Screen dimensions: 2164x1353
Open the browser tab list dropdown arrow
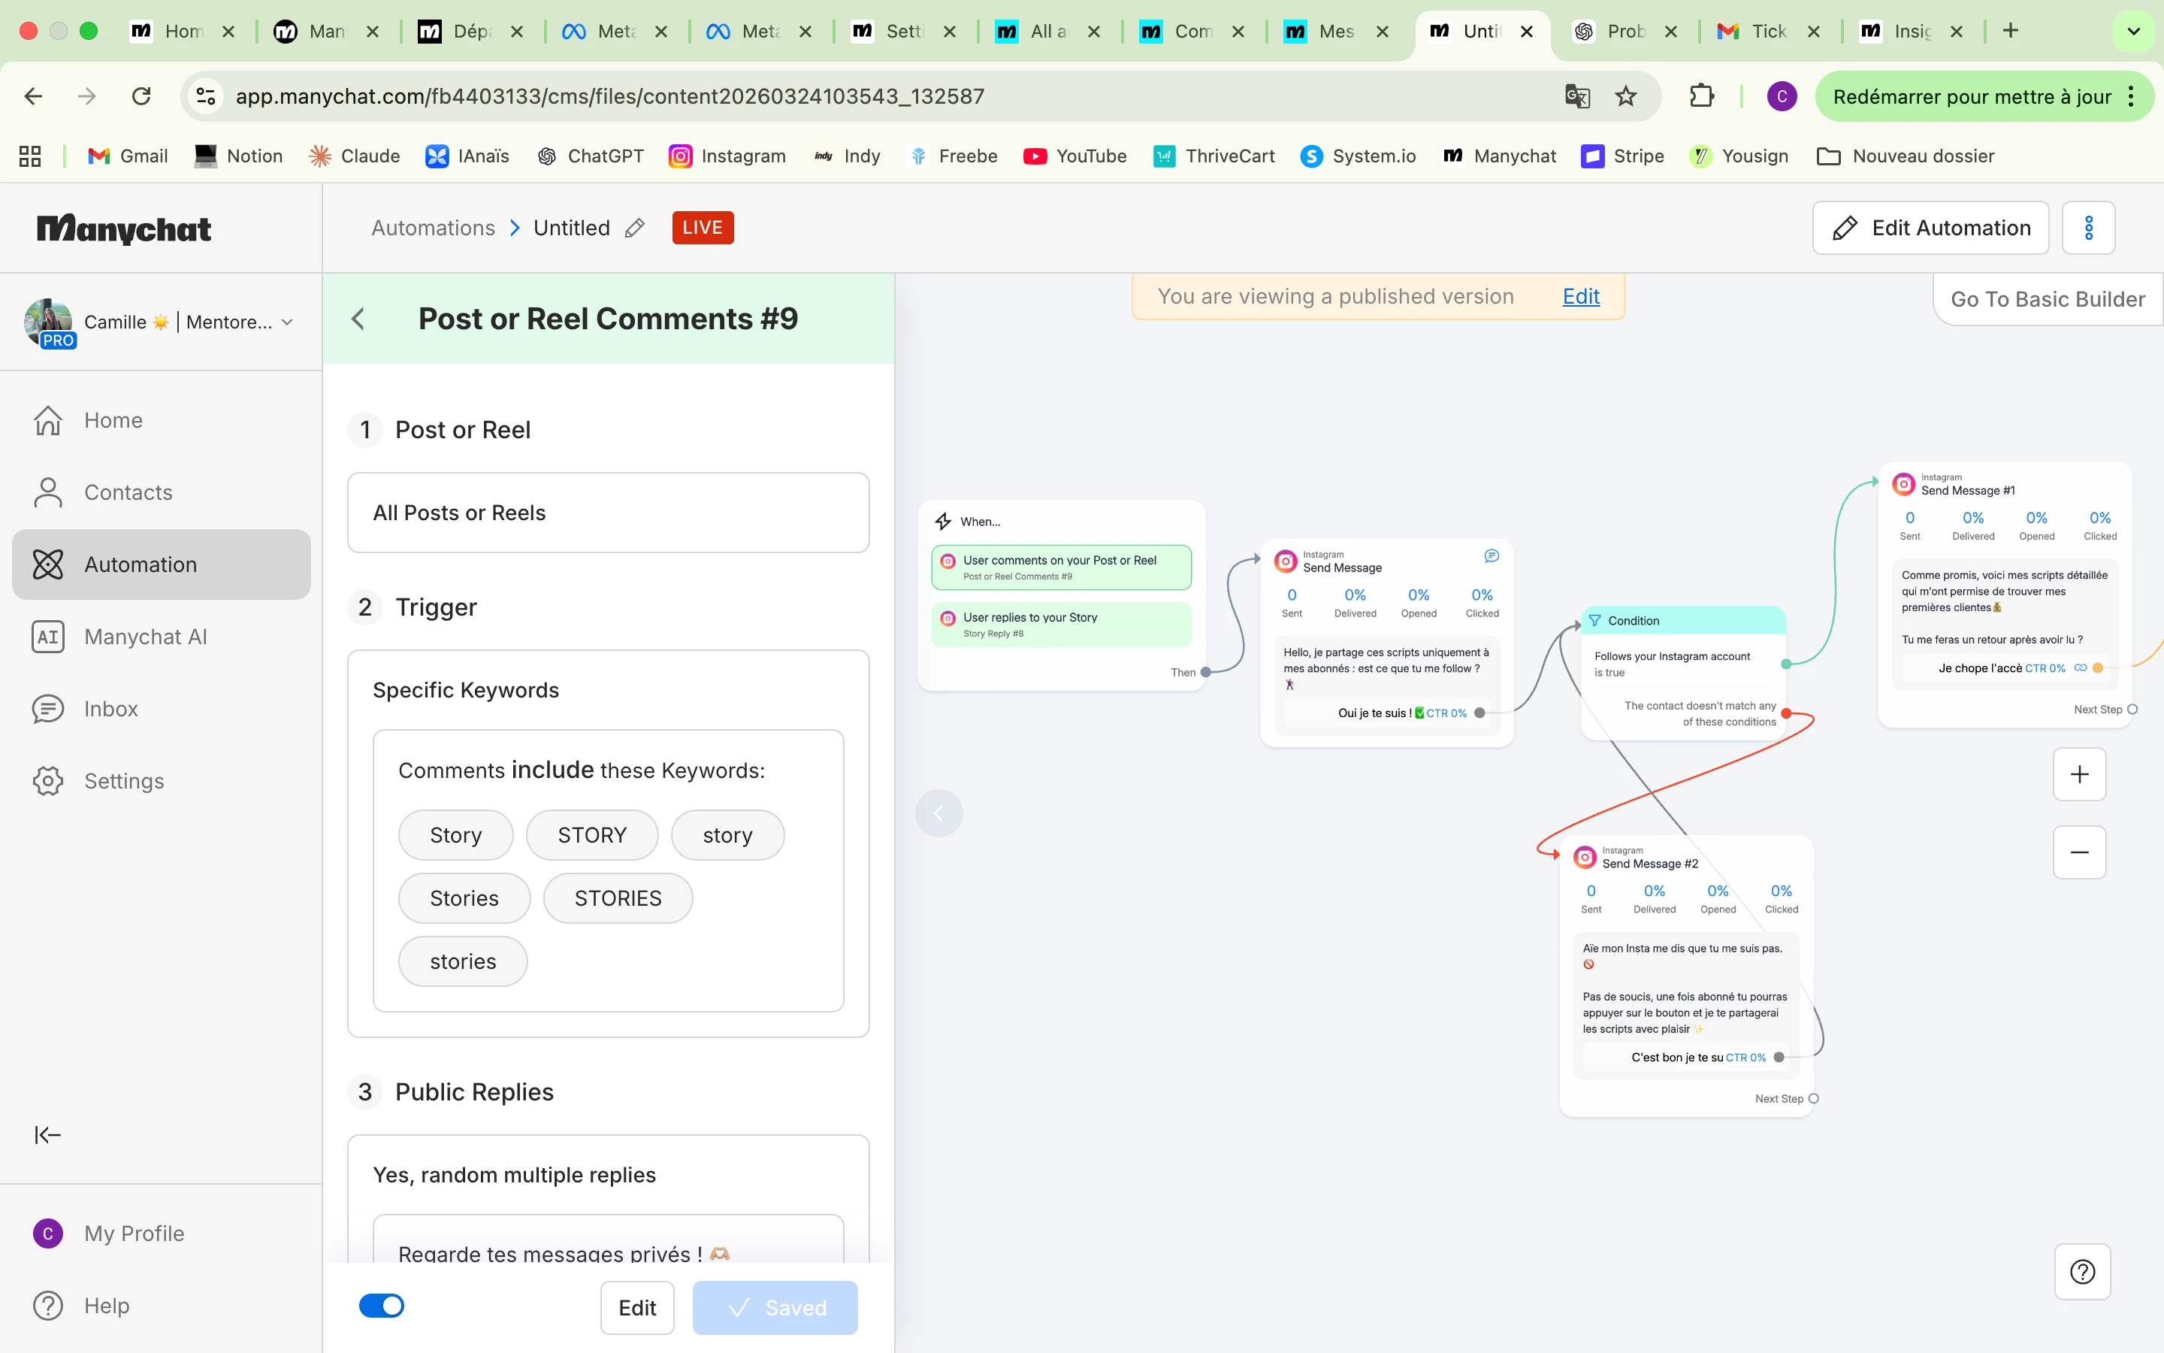coord(2132,32)
